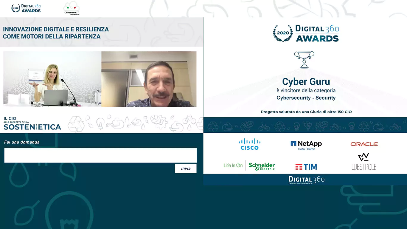Click the CIOsumm.IT cloud logo

(x=72, y=9)
